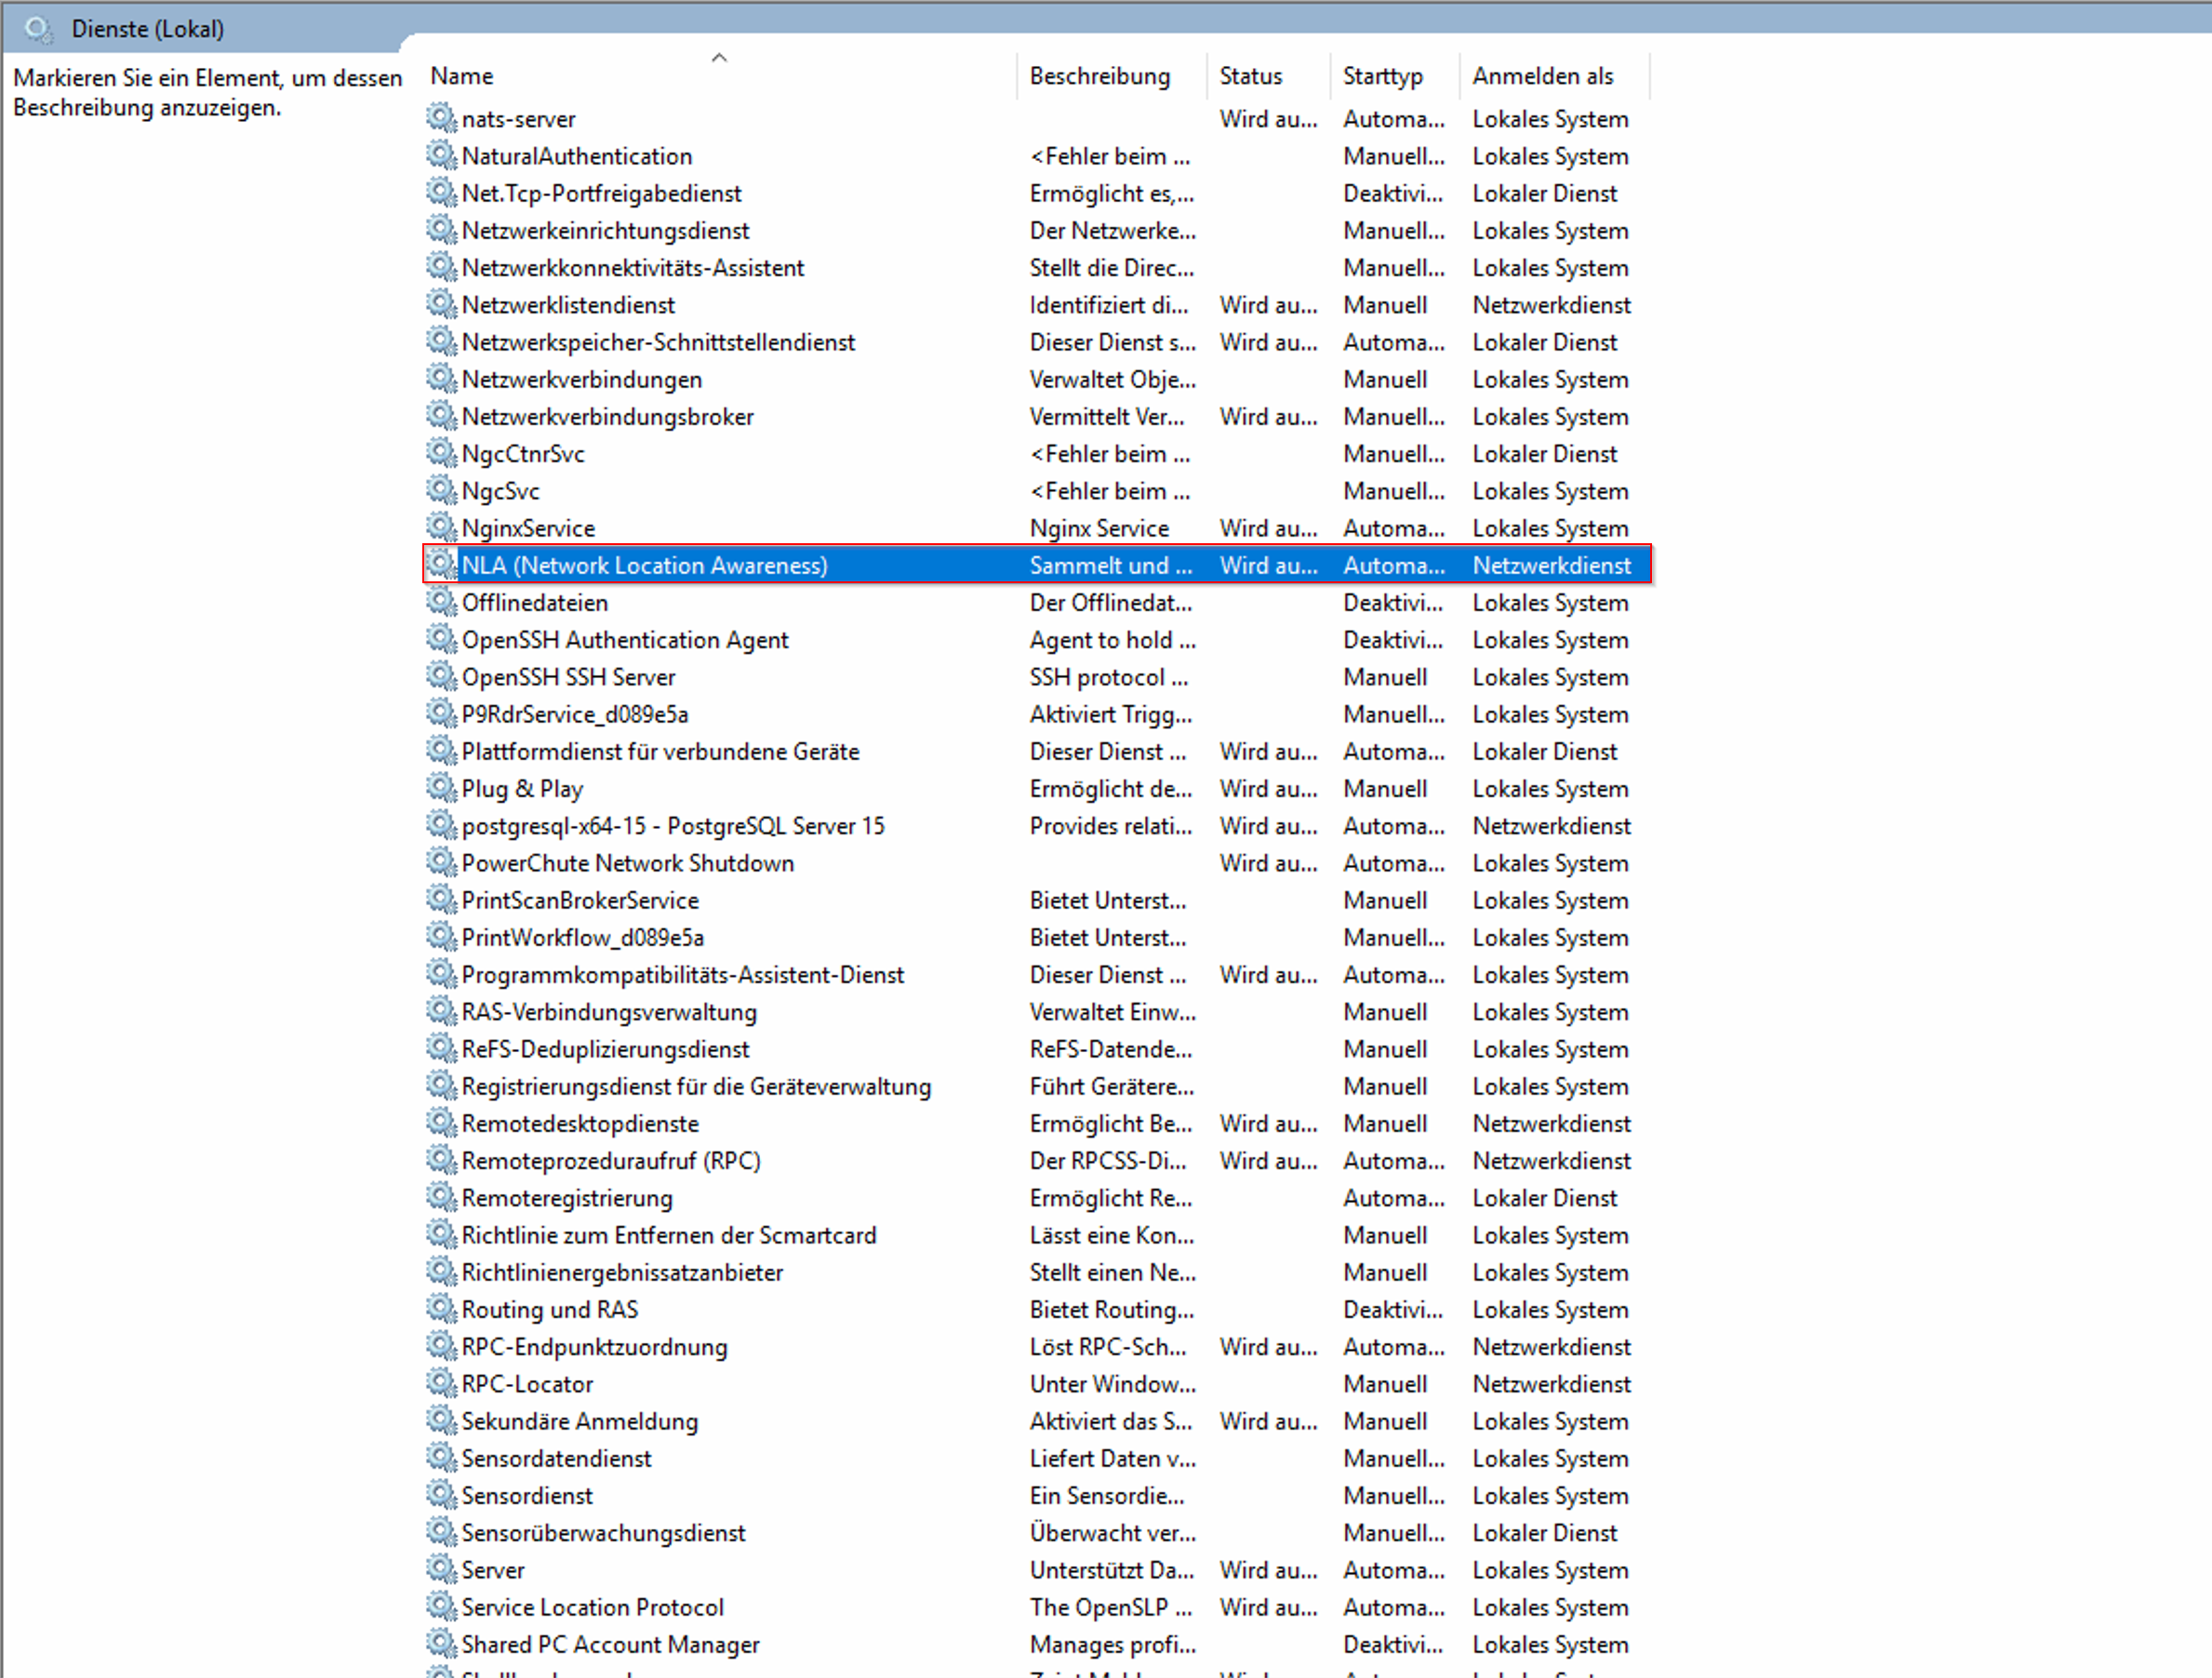Select the Remoteprozeduraufruf (RPC) service row

[610, 1160]
